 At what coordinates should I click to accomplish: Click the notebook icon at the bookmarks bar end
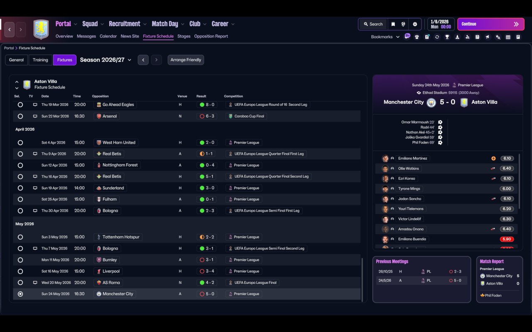[x=518, y=37]
